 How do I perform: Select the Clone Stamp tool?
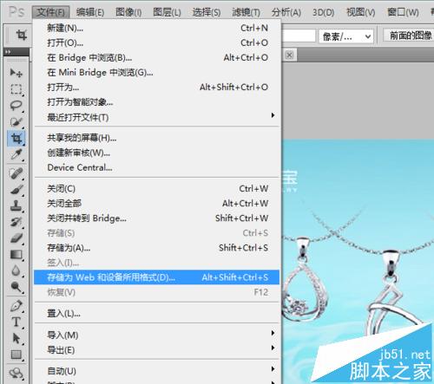[x=16, y=206]
